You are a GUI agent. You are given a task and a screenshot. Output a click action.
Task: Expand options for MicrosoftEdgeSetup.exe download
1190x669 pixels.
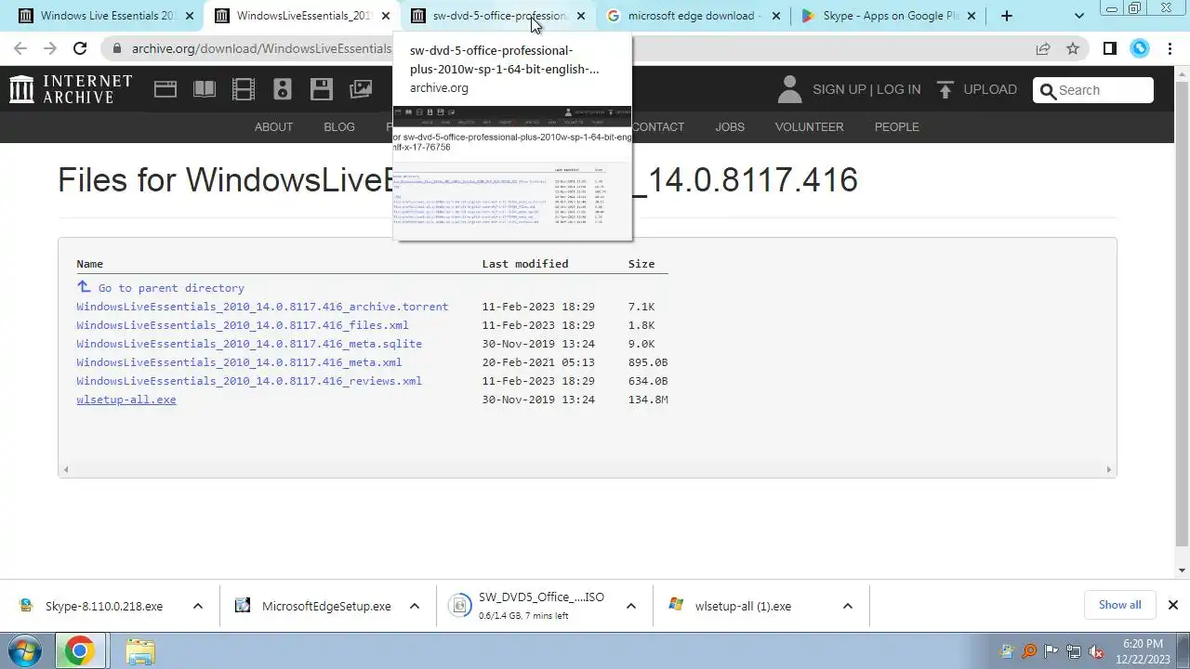(415, 606)
